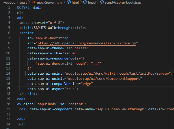Click cube icon beside script#sap-ui-bootstrap
Viewport: 174px width, 129px height.
tap(102, 2)
